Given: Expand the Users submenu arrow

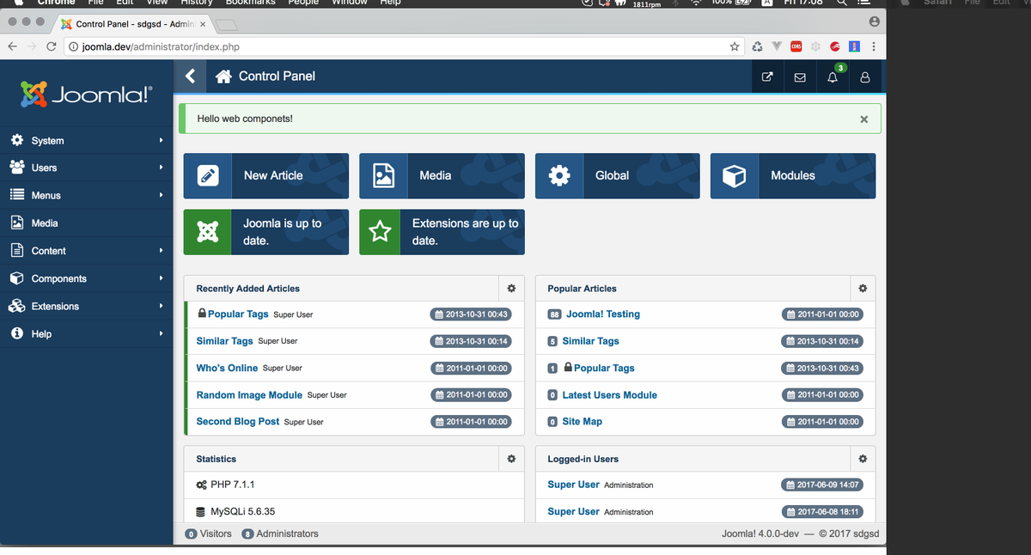Looking at the screenshot, I should (161, 168).
